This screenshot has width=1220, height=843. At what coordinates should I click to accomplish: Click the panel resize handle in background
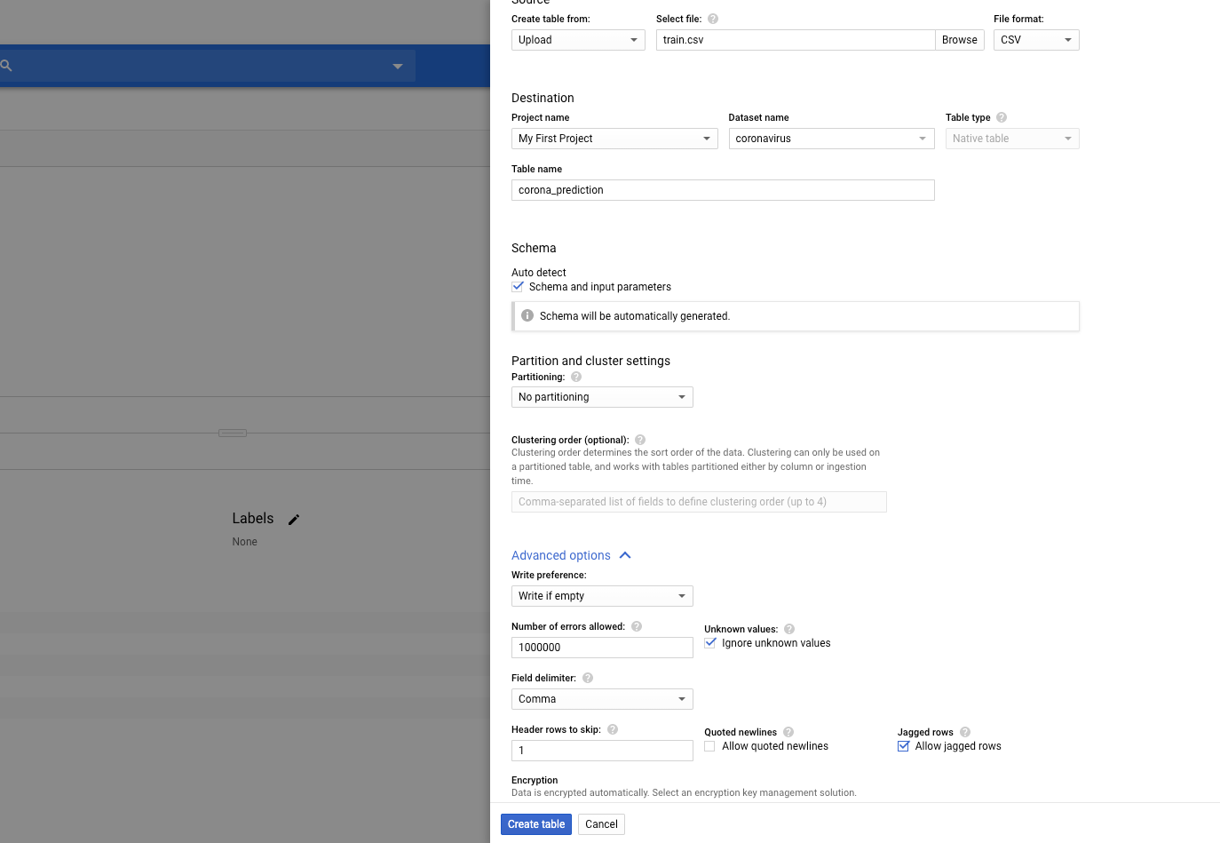[x=233, y=433]
